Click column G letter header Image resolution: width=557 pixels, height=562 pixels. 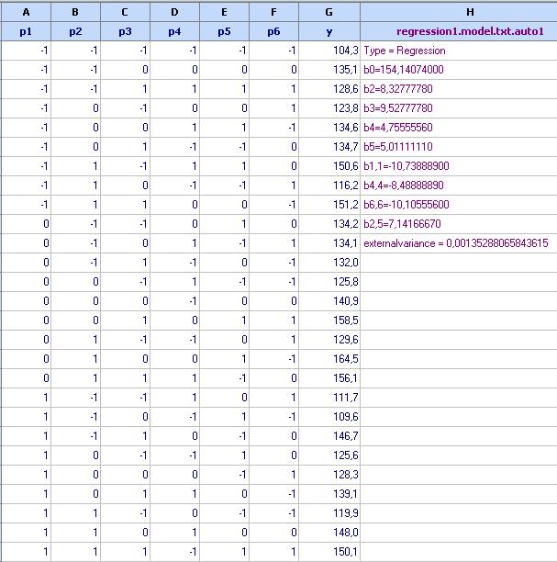point(329,11)
